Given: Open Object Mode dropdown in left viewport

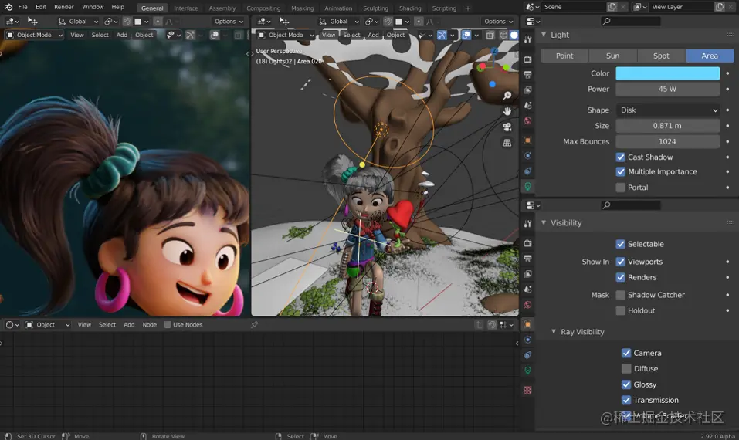Looking at the screenshot, I should (x=34, y=35).
